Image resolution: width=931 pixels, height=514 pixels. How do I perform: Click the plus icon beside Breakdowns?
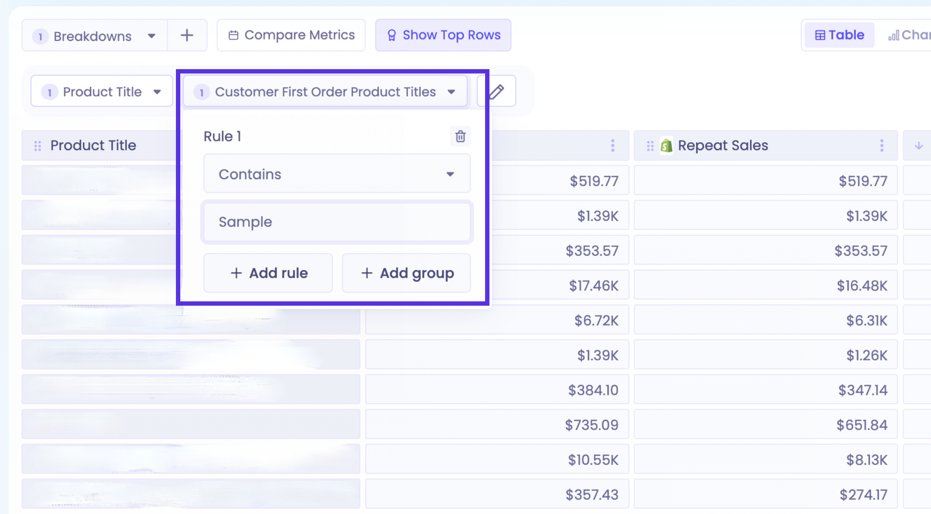[x=187, y=35]
